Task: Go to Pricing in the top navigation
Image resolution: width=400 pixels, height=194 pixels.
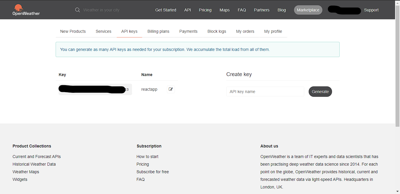Action: coord(205,10)
